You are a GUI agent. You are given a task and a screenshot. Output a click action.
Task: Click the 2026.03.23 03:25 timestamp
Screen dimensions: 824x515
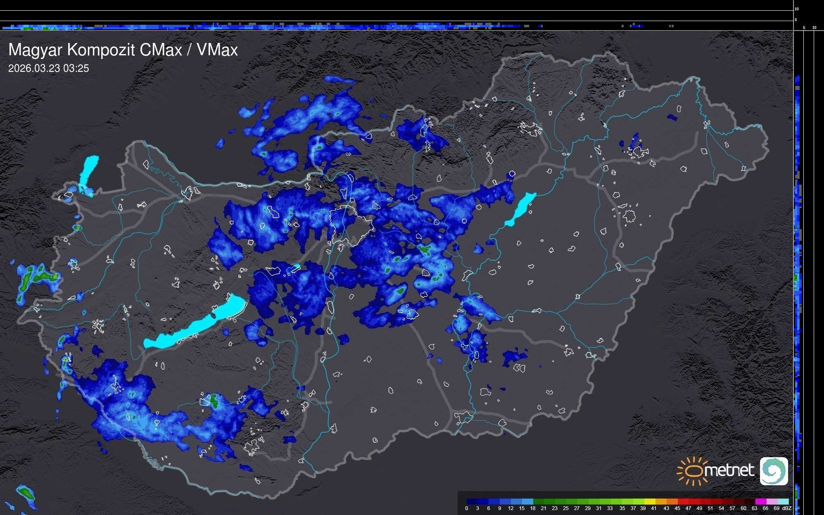coord(48,69)
